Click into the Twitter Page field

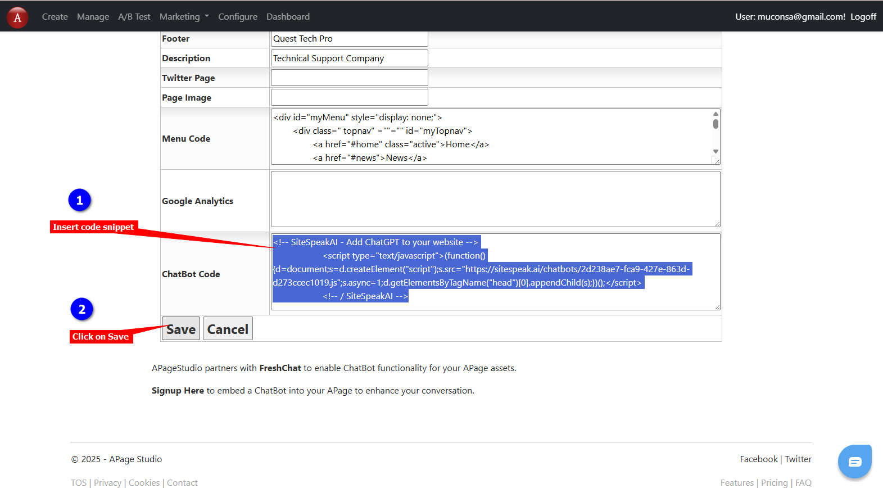[x=349, y=78]
